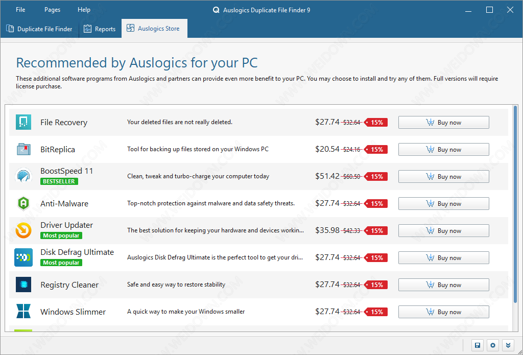
Task: Click the 15% discount tag for BitReplica
Action: 375,150
